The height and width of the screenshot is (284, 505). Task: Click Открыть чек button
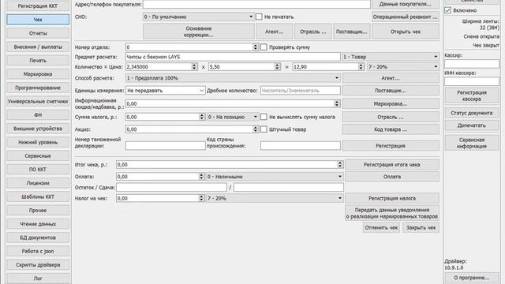(406, 32)
